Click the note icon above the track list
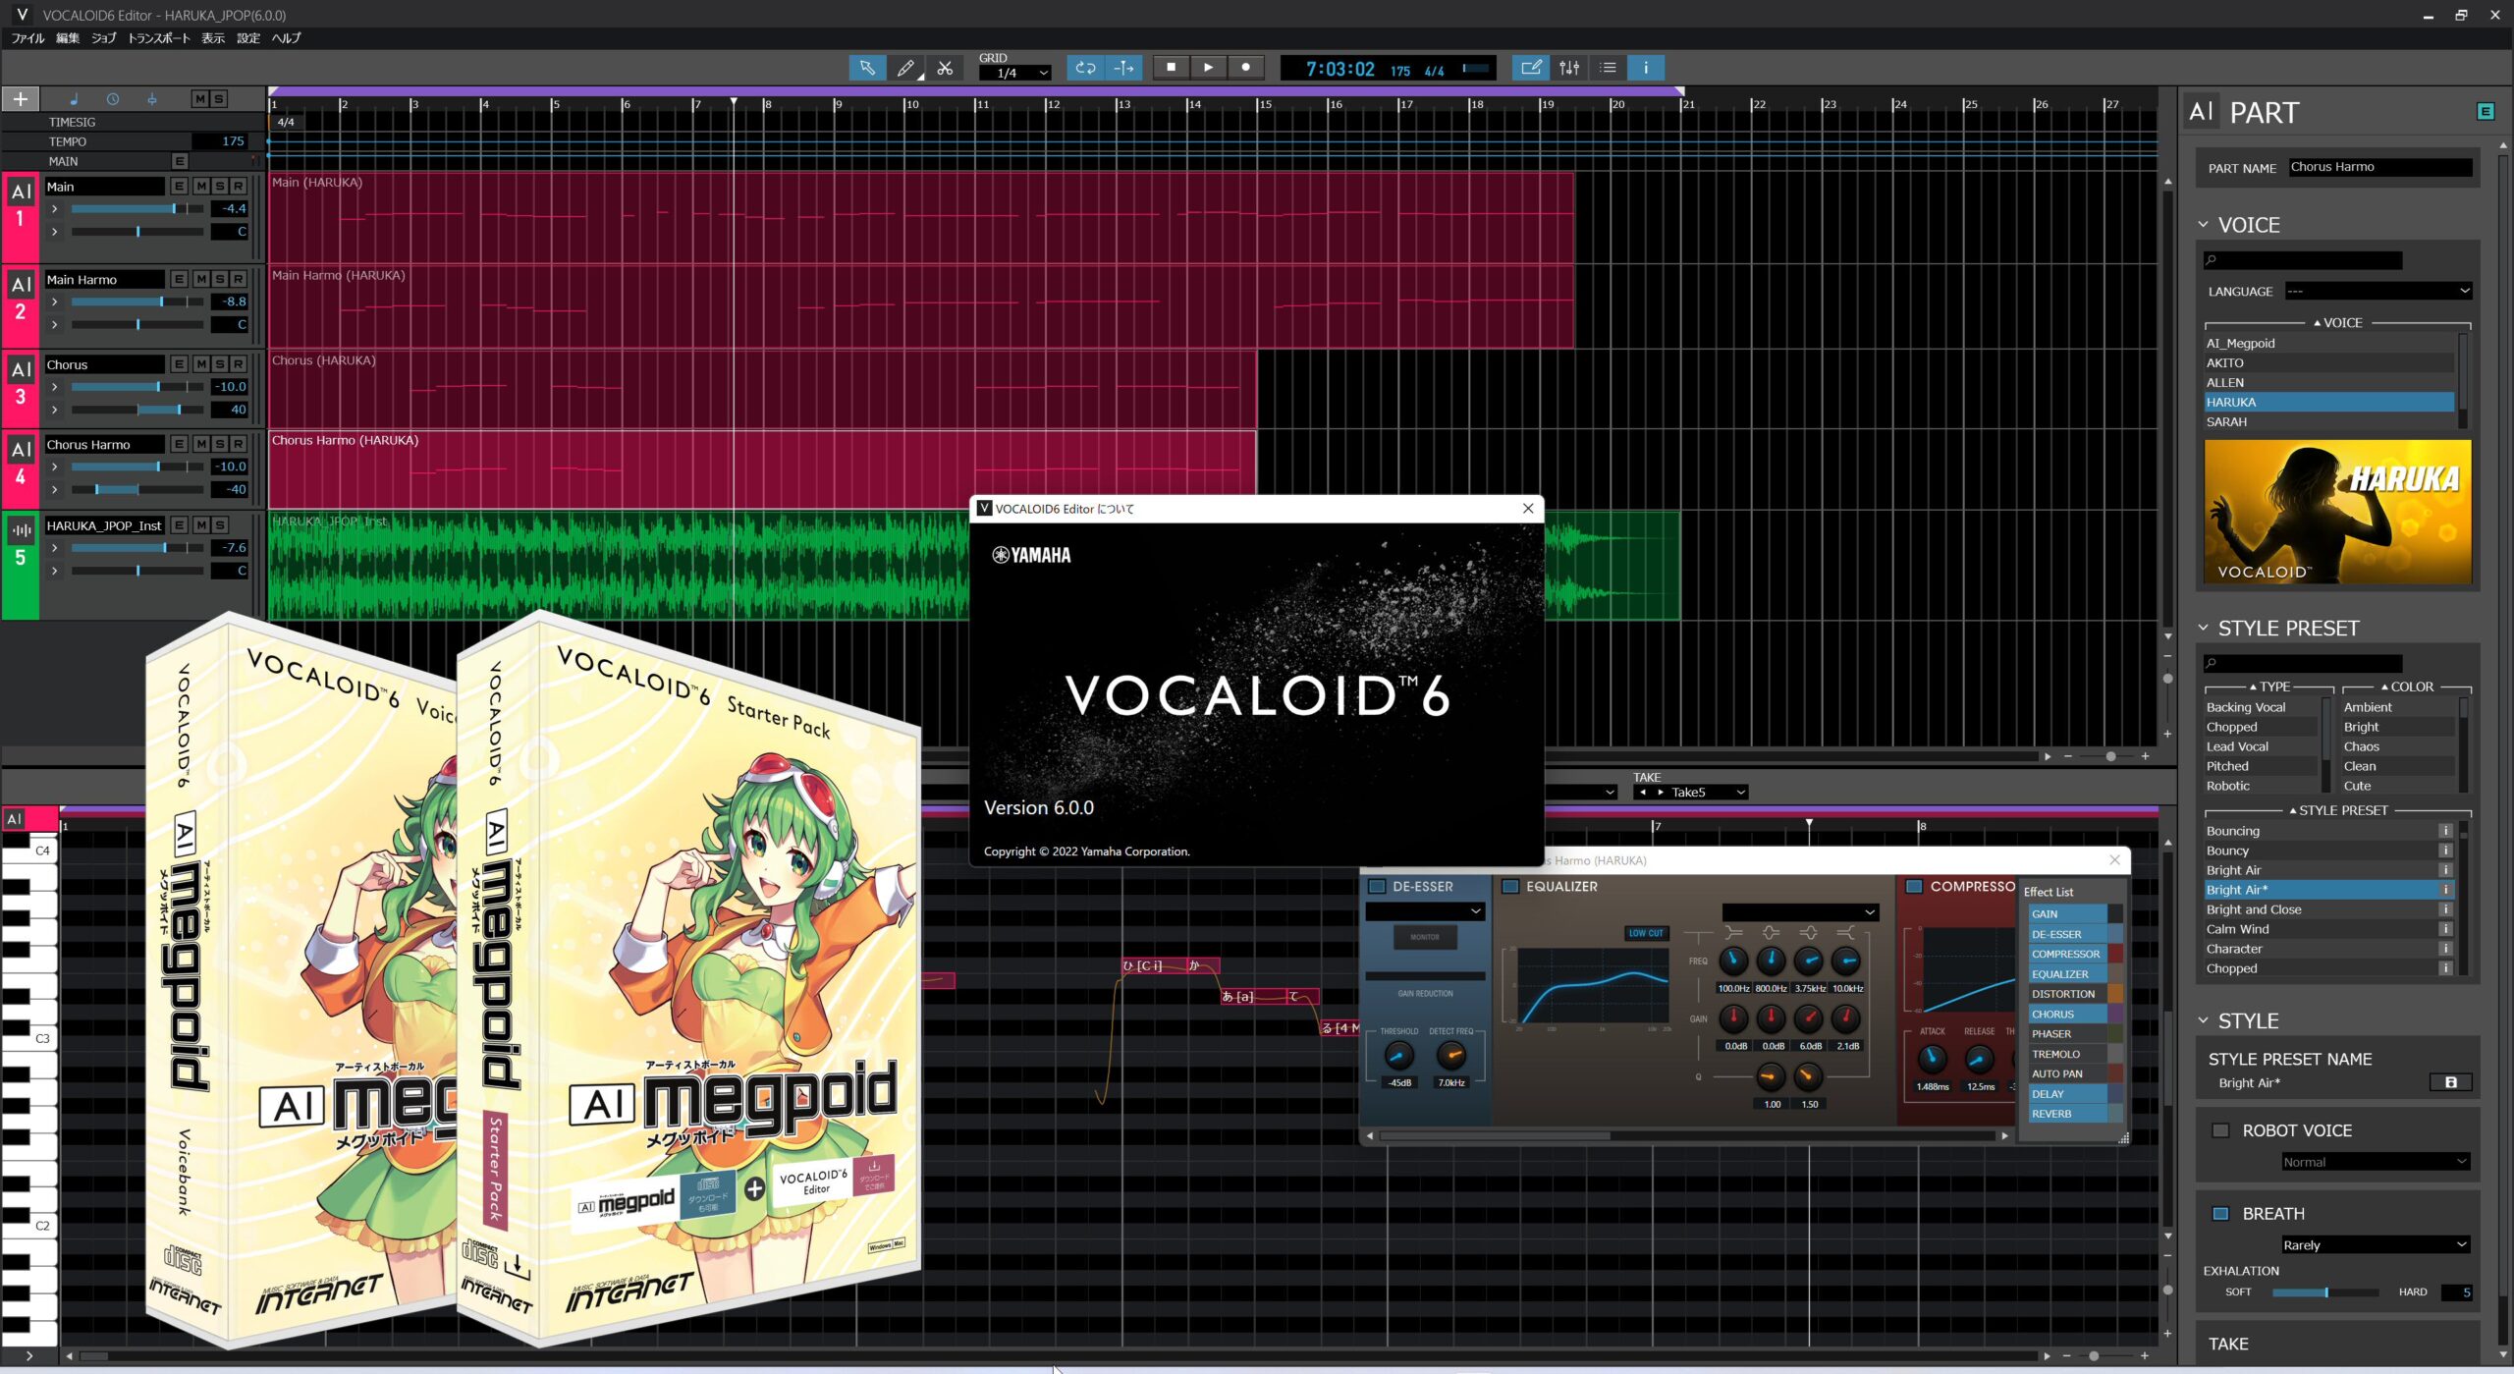 click(x=74, y=99)
